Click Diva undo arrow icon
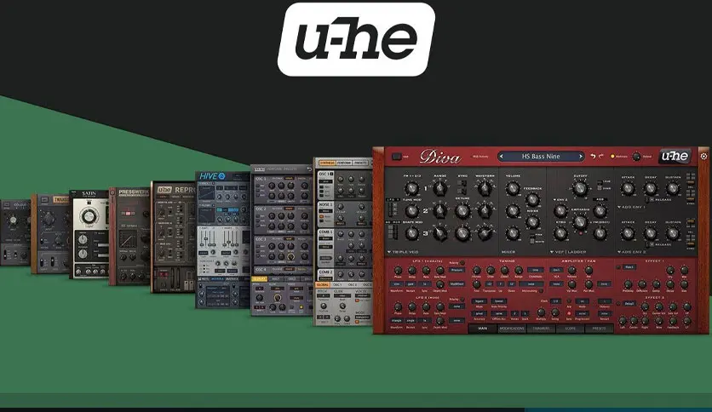Viewport: 712px width, 412px height. [x=593, y=156]
